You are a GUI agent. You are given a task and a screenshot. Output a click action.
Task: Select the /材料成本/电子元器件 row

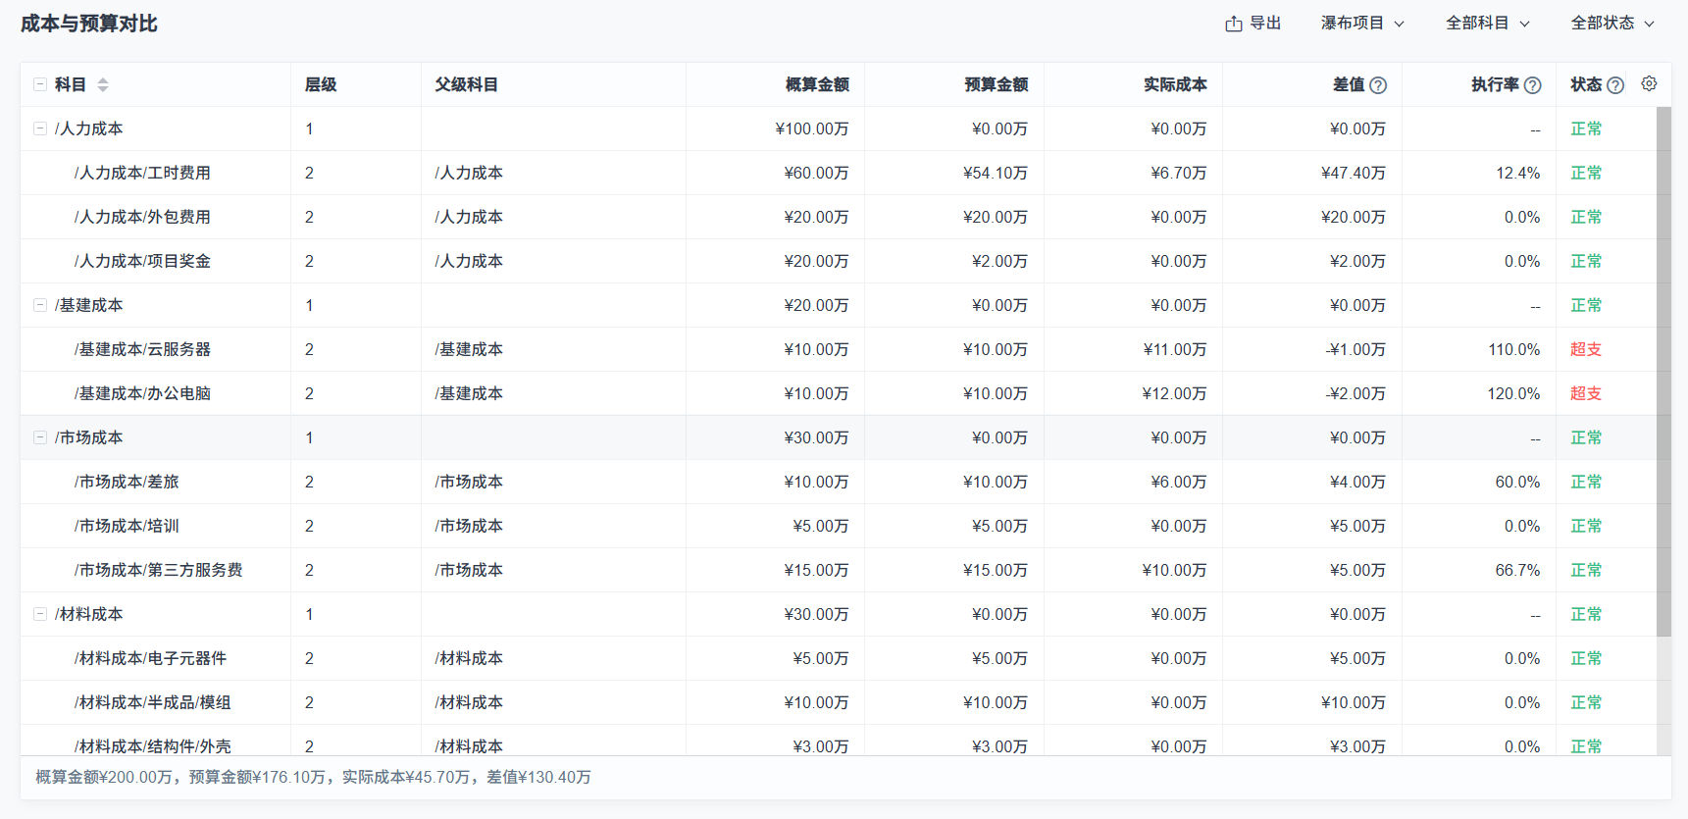pos(838,658)
